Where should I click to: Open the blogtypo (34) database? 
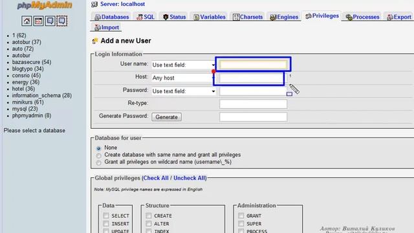click(28, 69)
